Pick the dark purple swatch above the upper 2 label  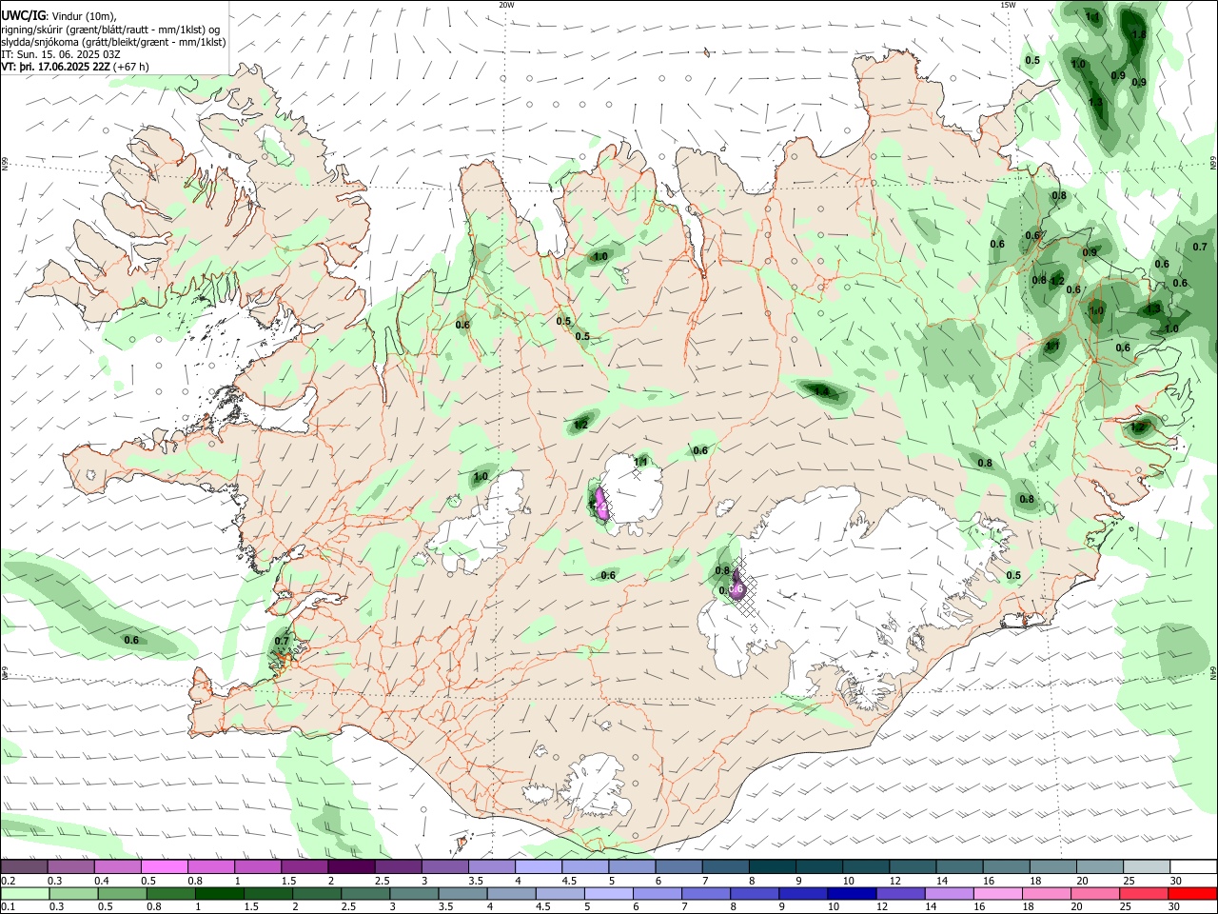[351, 867]
